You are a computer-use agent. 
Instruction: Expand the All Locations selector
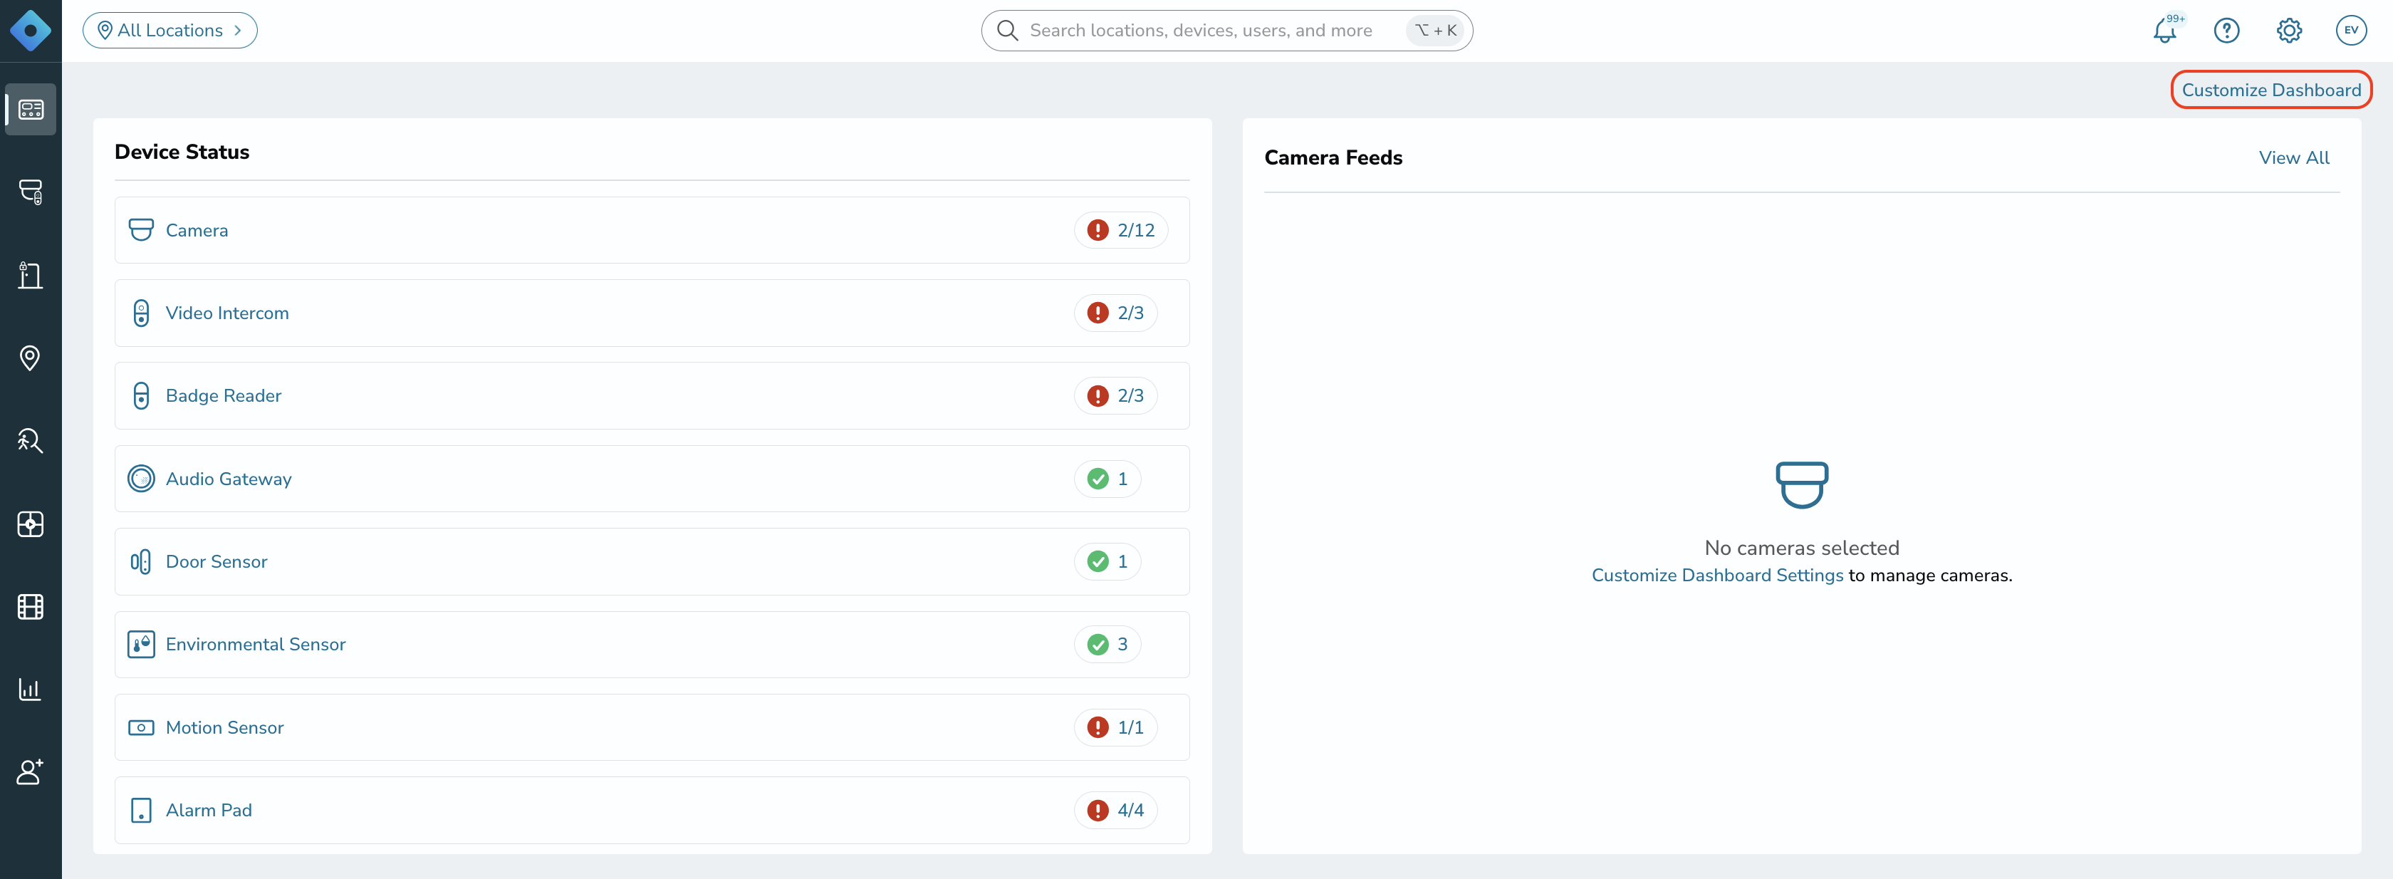[x=170, y=31]
